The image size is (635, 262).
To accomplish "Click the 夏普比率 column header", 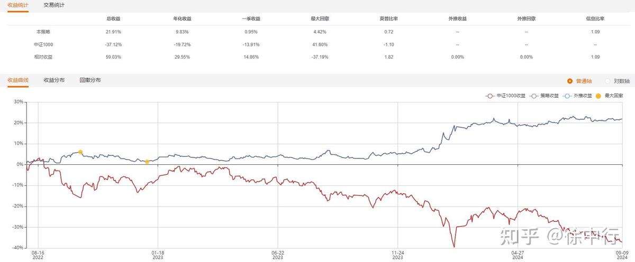I will [389, 18].
